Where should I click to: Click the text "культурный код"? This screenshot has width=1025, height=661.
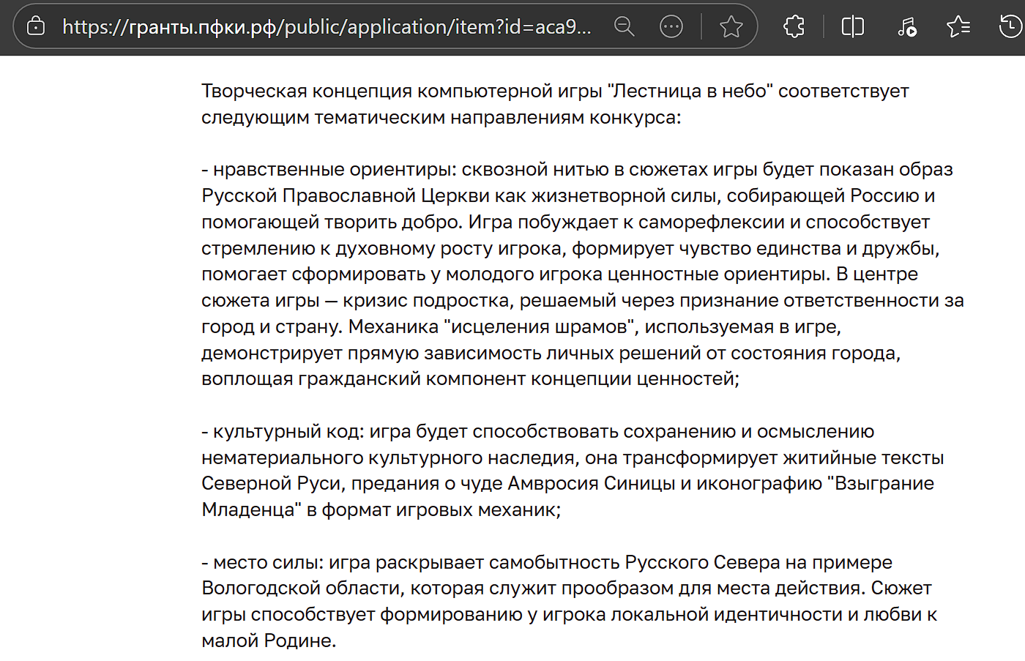pyautogui.click(x=286, y=432)
